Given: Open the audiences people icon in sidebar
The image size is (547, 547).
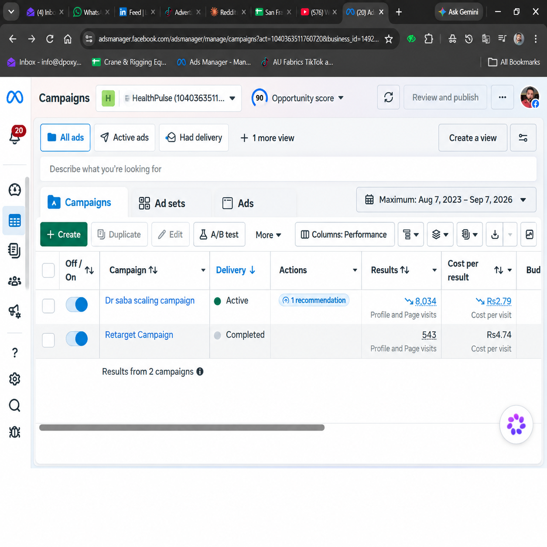Looking at the screenshot, I should click(x=15, y=281).
